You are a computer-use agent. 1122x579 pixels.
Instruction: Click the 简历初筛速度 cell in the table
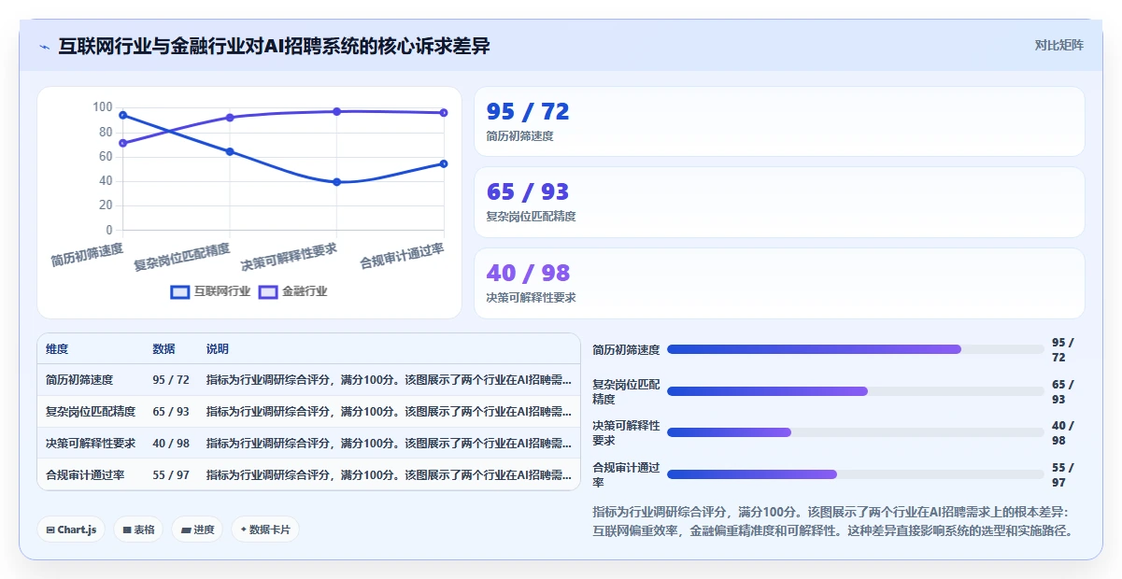pyautogui.click(x=79, y=380)
